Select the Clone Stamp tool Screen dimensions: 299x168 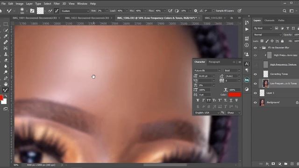point(6,54)
